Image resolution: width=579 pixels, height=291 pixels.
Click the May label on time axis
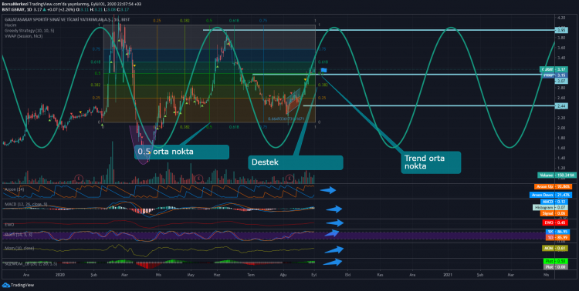[x=191, y=274]
